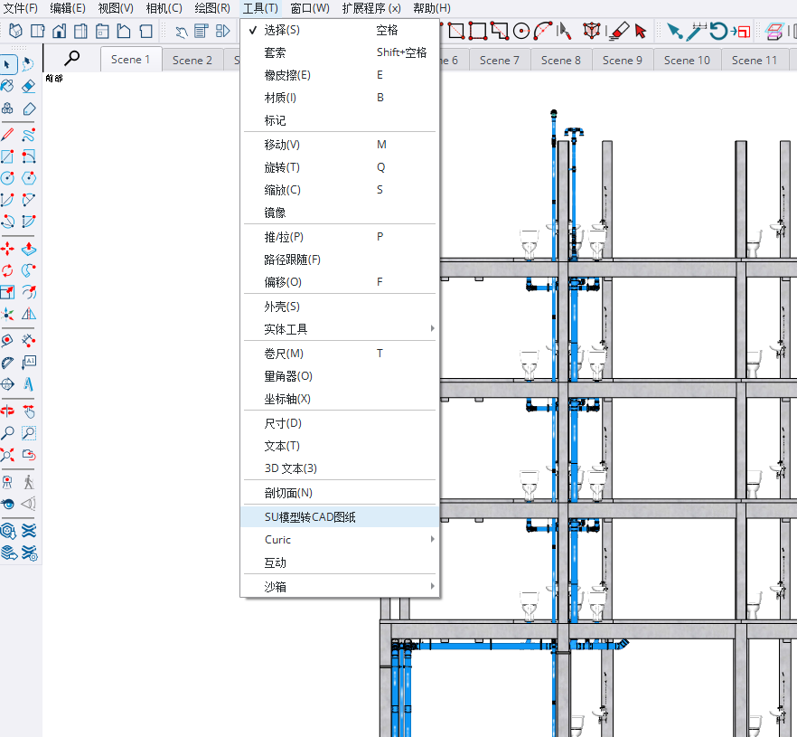Open the 相机(C) camera menu
The height and width of the screenshot is (737, 797).
tap(164, 8)
